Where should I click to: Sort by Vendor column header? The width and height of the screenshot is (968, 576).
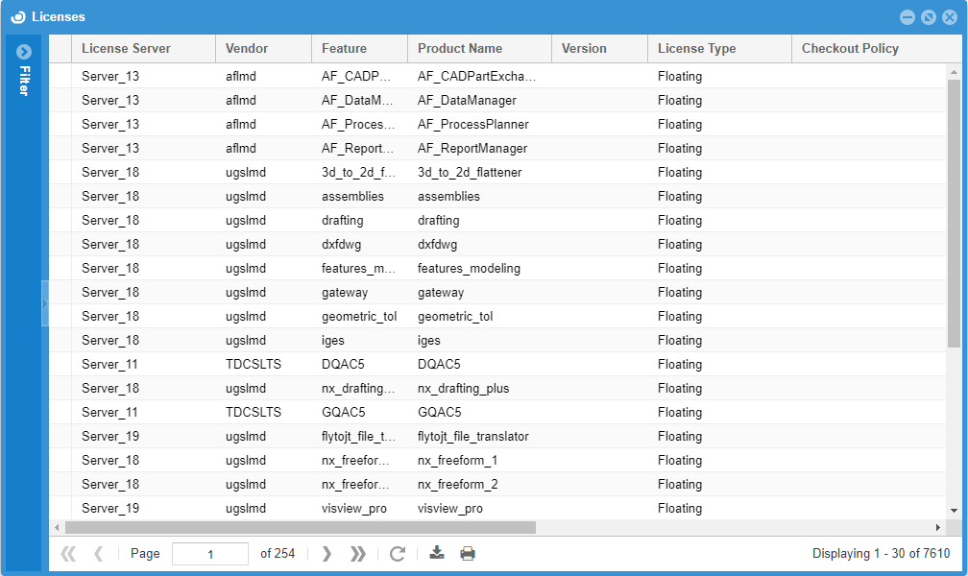click(247, 49)
